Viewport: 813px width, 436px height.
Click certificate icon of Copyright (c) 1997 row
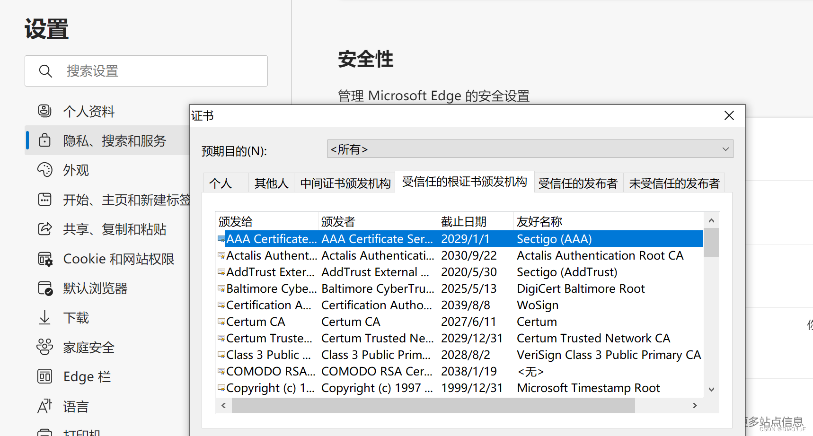coord(221,388)
